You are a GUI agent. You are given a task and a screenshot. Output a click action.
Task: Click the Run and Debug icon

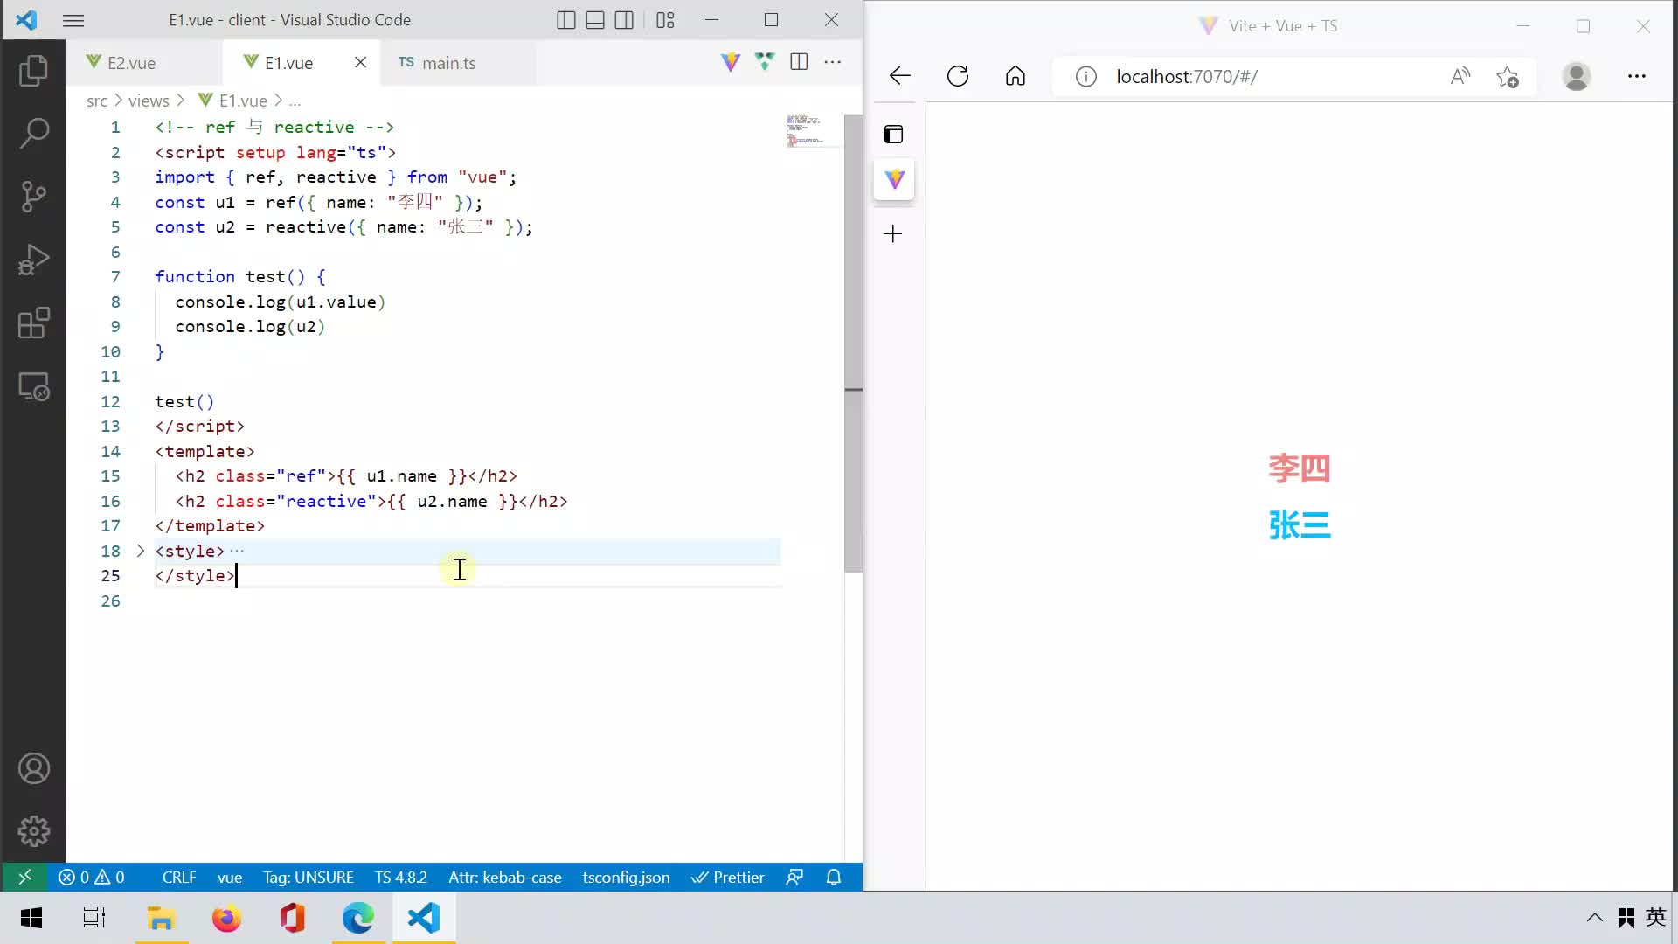[32, 260]
